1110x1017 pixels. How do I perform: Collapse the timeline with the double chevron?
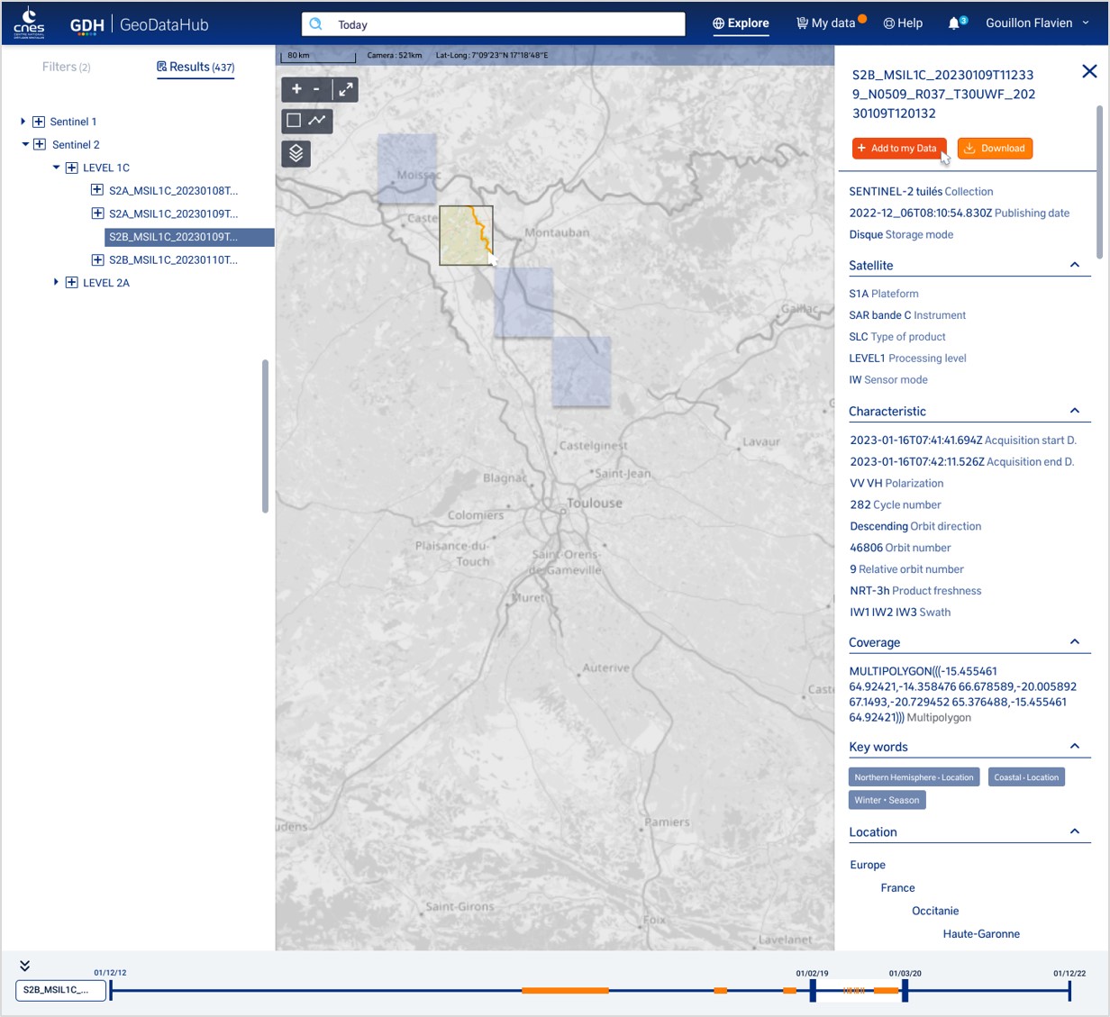(x=24, y=965)
